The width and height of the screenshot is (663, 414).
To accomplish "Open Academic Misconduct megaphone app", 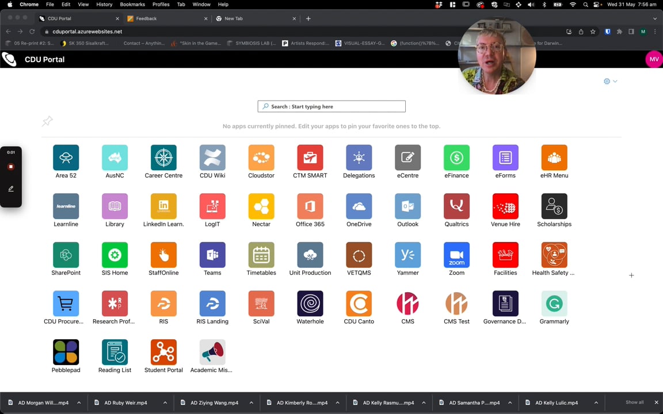I will coord(212,352).
